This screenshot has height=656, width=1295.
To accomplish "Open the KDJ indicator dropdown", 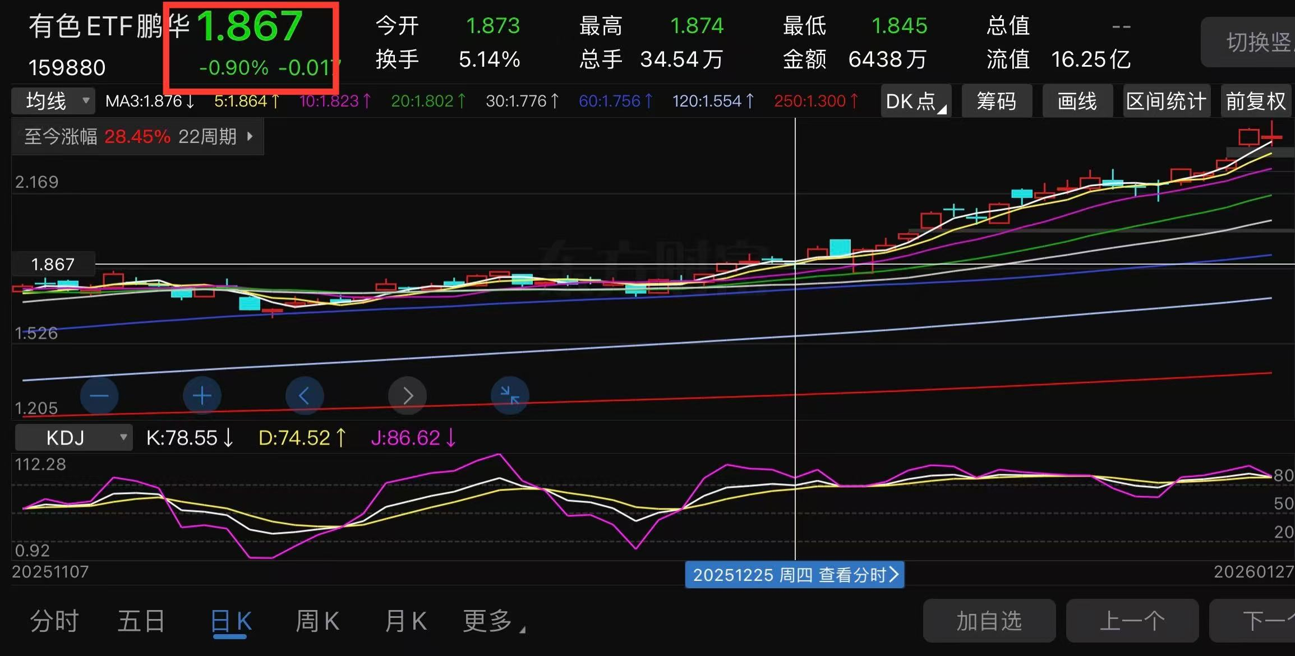I will (x=73, y=438).
